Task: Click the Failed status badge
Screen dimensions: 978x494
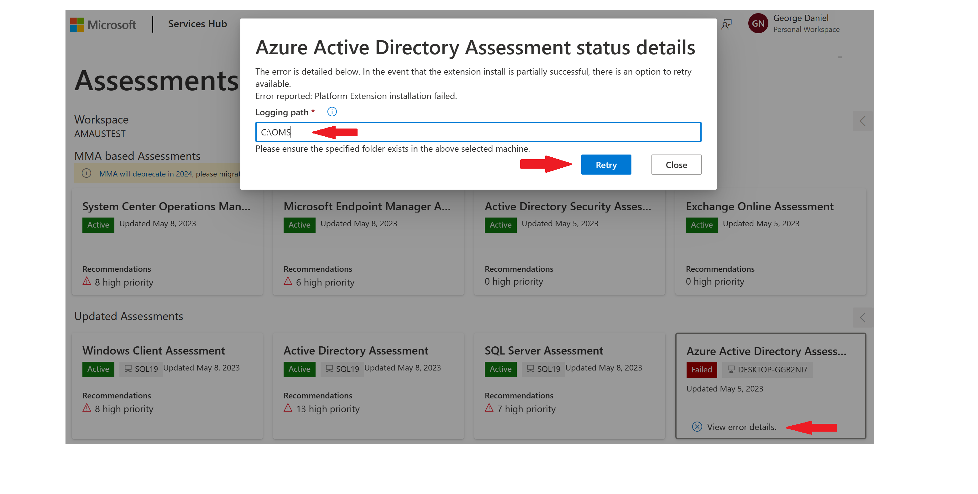Action: pos(702,370)
